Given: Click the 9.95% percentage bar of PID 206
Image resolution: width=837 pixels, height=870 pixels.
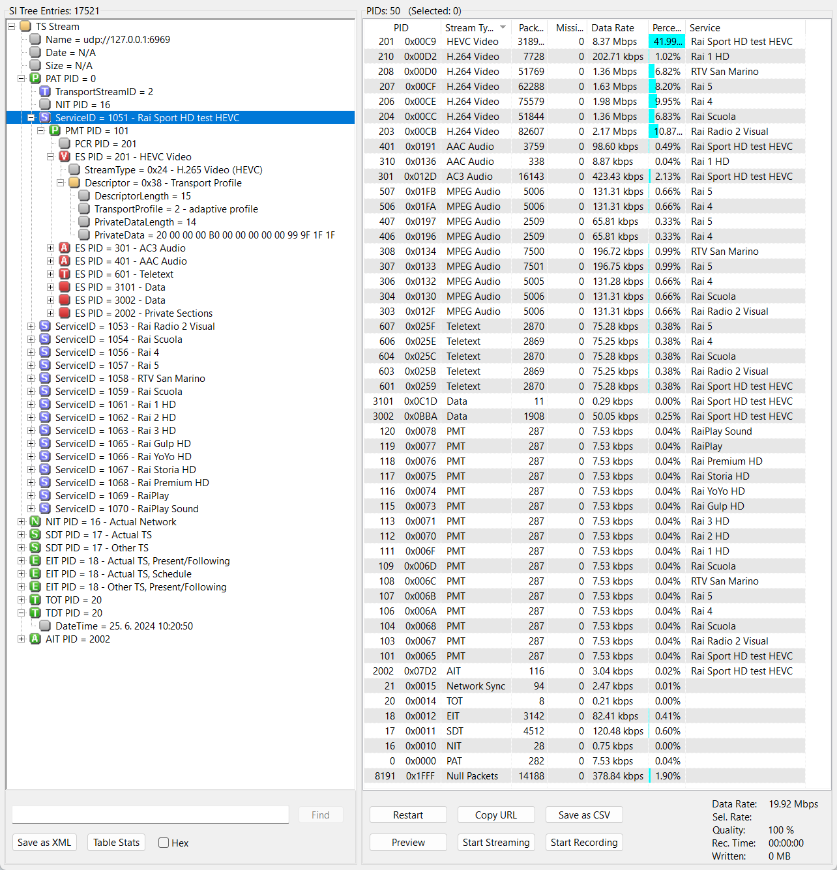Looking at the screenshot, I should pyautogui.click(x=667, y=102).
